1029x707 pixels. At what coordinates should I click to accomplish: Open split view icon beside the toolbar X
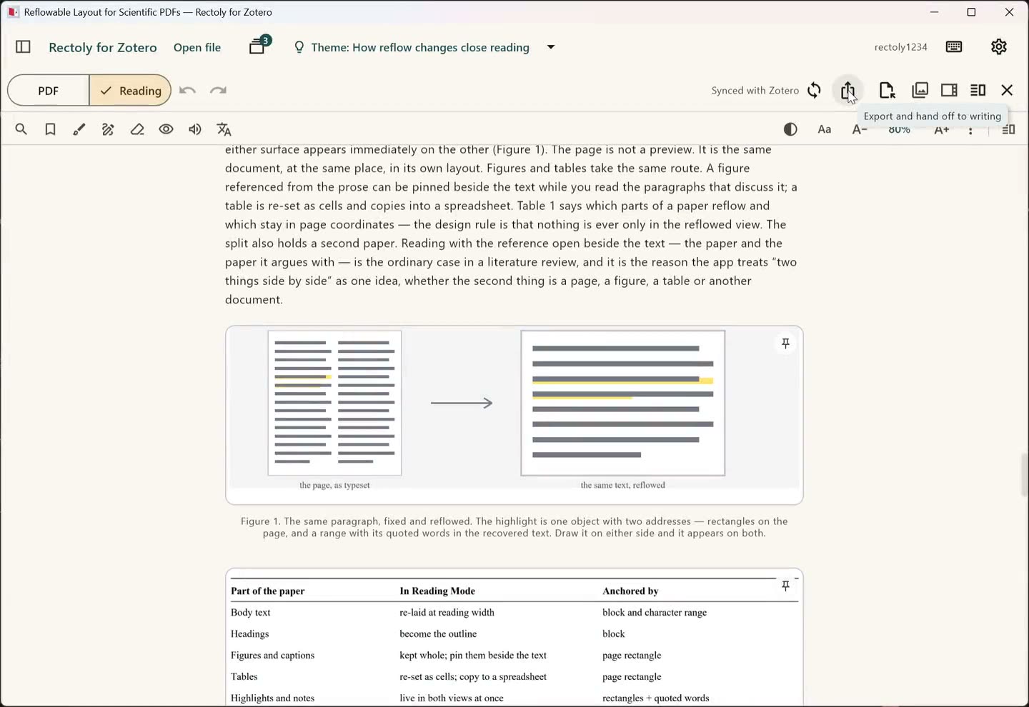[978, 90]
